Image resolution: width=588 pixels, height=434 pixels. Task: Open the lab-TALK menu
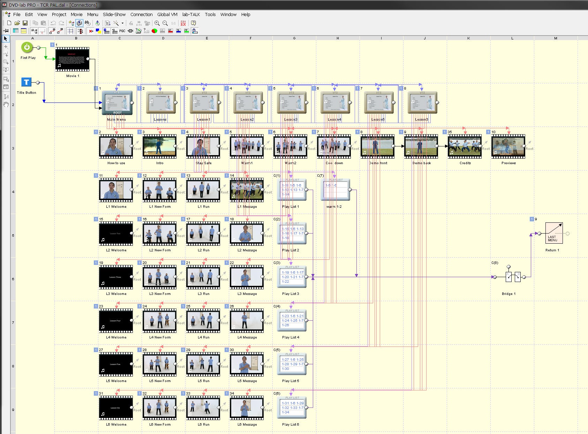click(191, 14)
